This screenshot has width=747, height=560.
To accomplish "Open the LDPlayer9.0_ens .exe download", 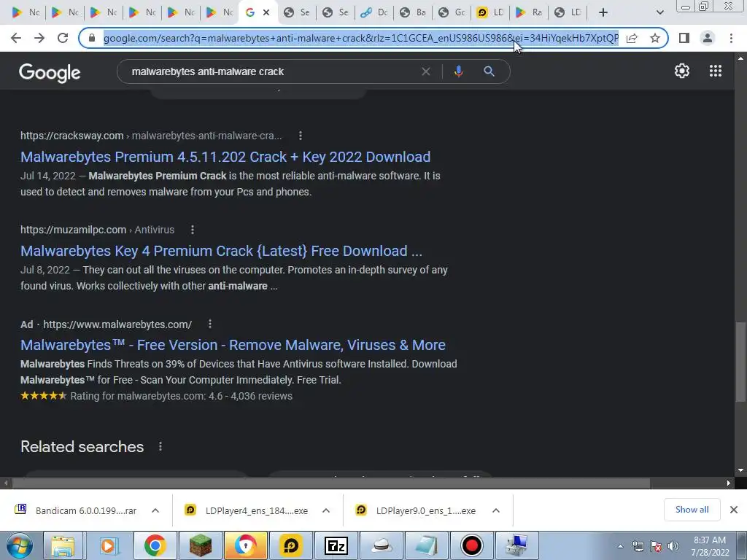I will [x=425, y=510].
